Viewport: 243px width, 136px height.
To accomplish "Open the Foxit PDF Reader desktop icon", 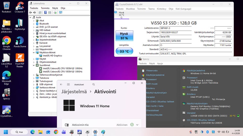I will [x=20, y=61].
